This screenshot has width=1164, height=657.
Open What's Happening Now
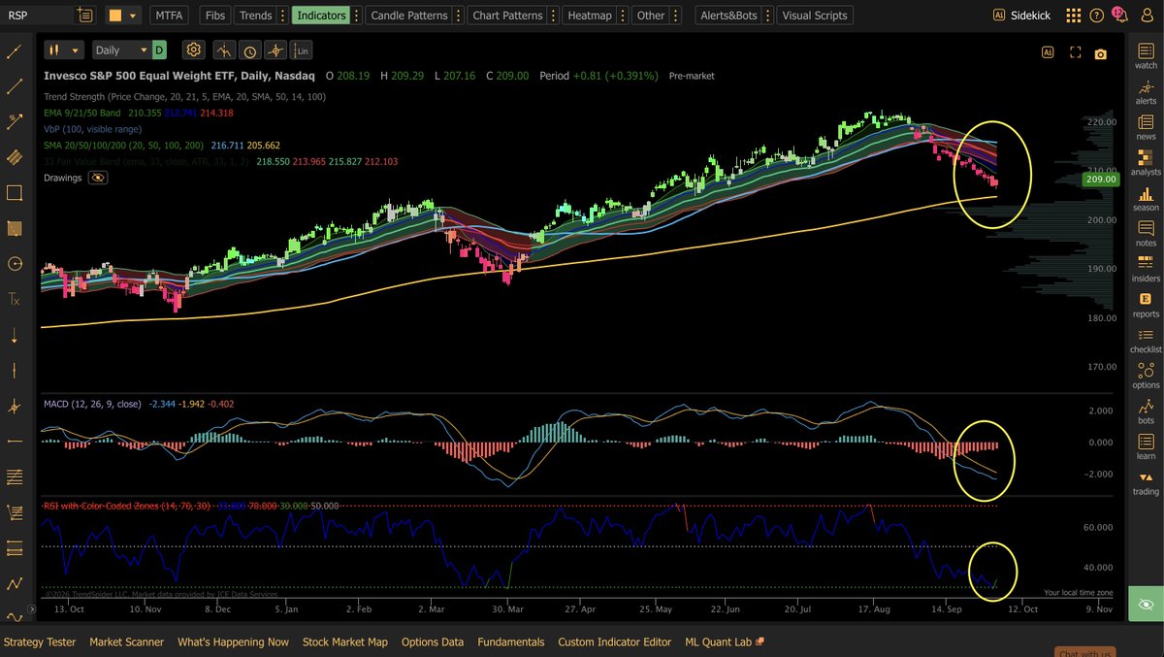233,641
